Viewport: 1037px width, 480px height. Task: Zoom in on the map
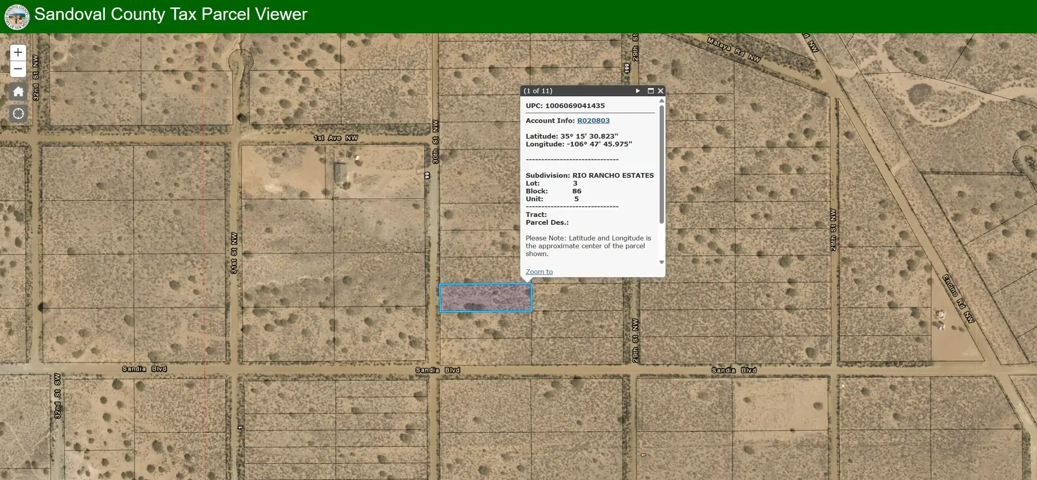click(x=18, y=52)
